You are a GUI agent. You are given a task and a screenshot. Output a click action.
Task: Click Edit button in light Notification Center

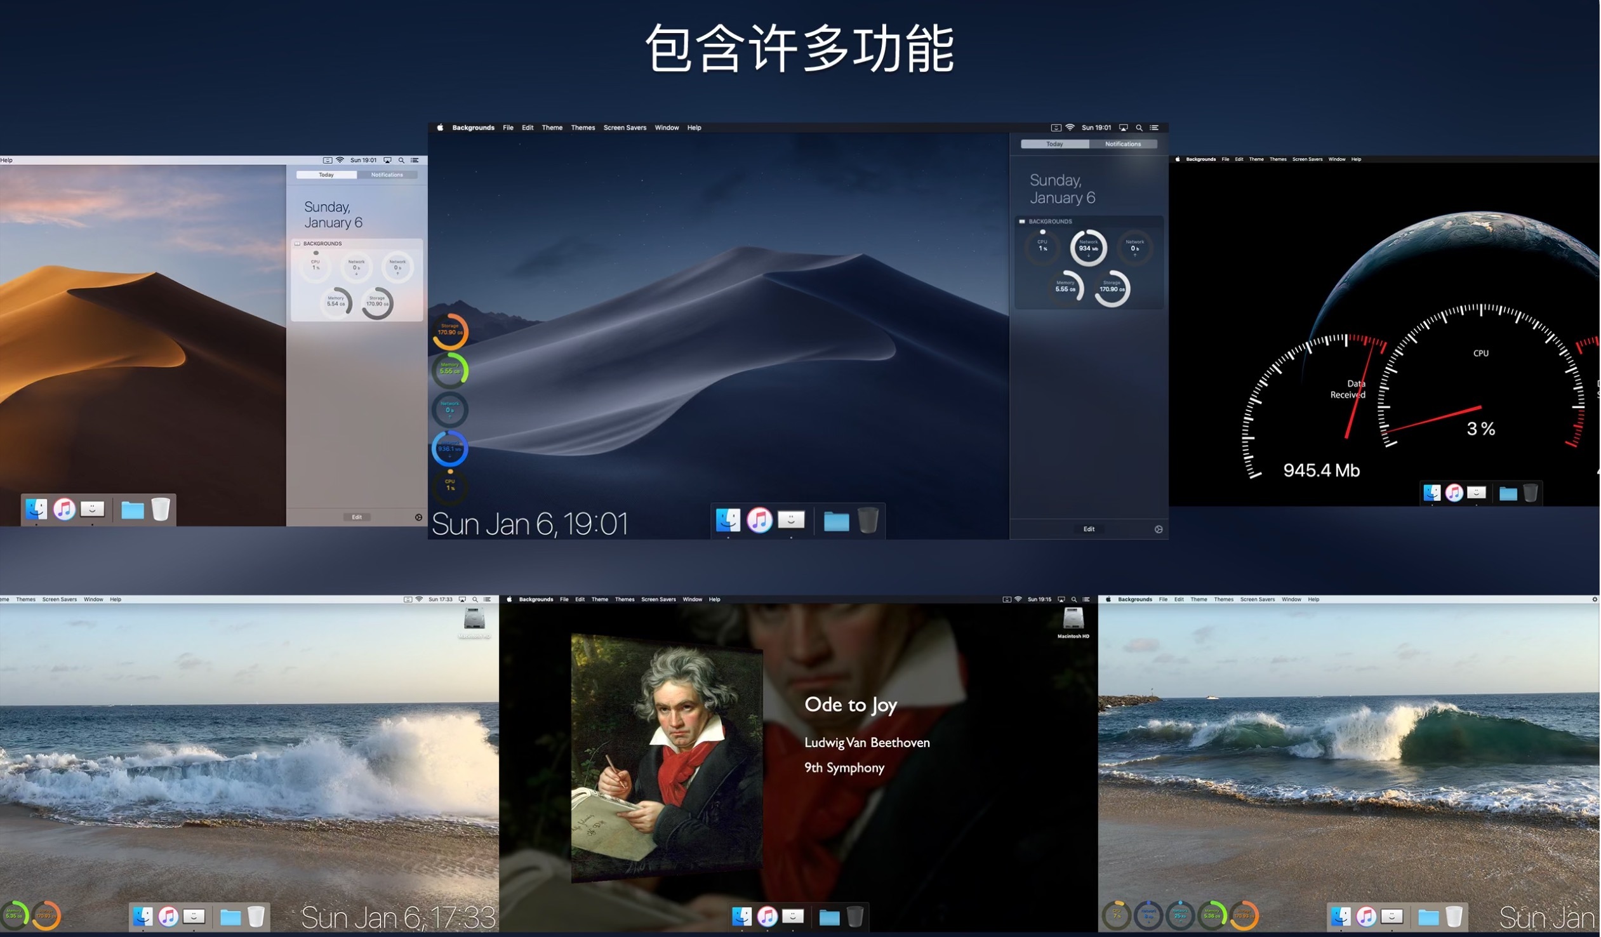tap(356, 517)
